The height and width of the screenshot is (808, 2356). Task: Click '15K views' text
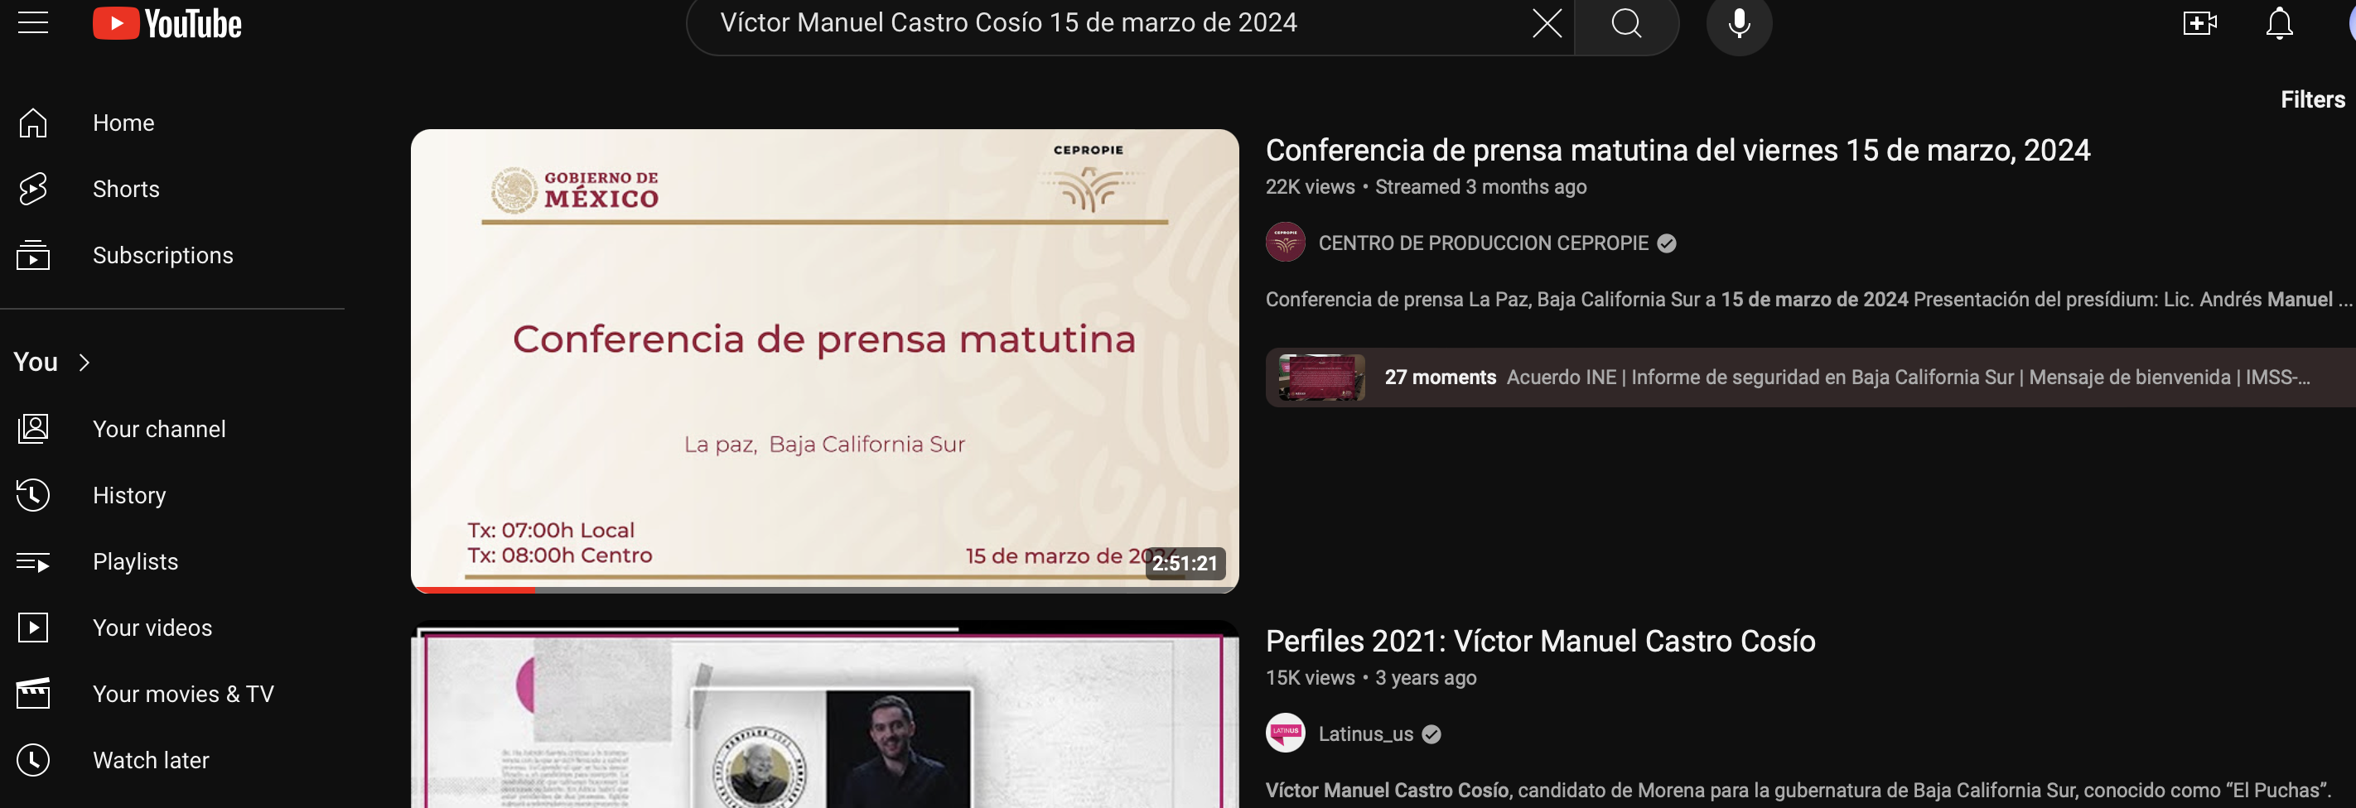click(x=1310, y=677)
